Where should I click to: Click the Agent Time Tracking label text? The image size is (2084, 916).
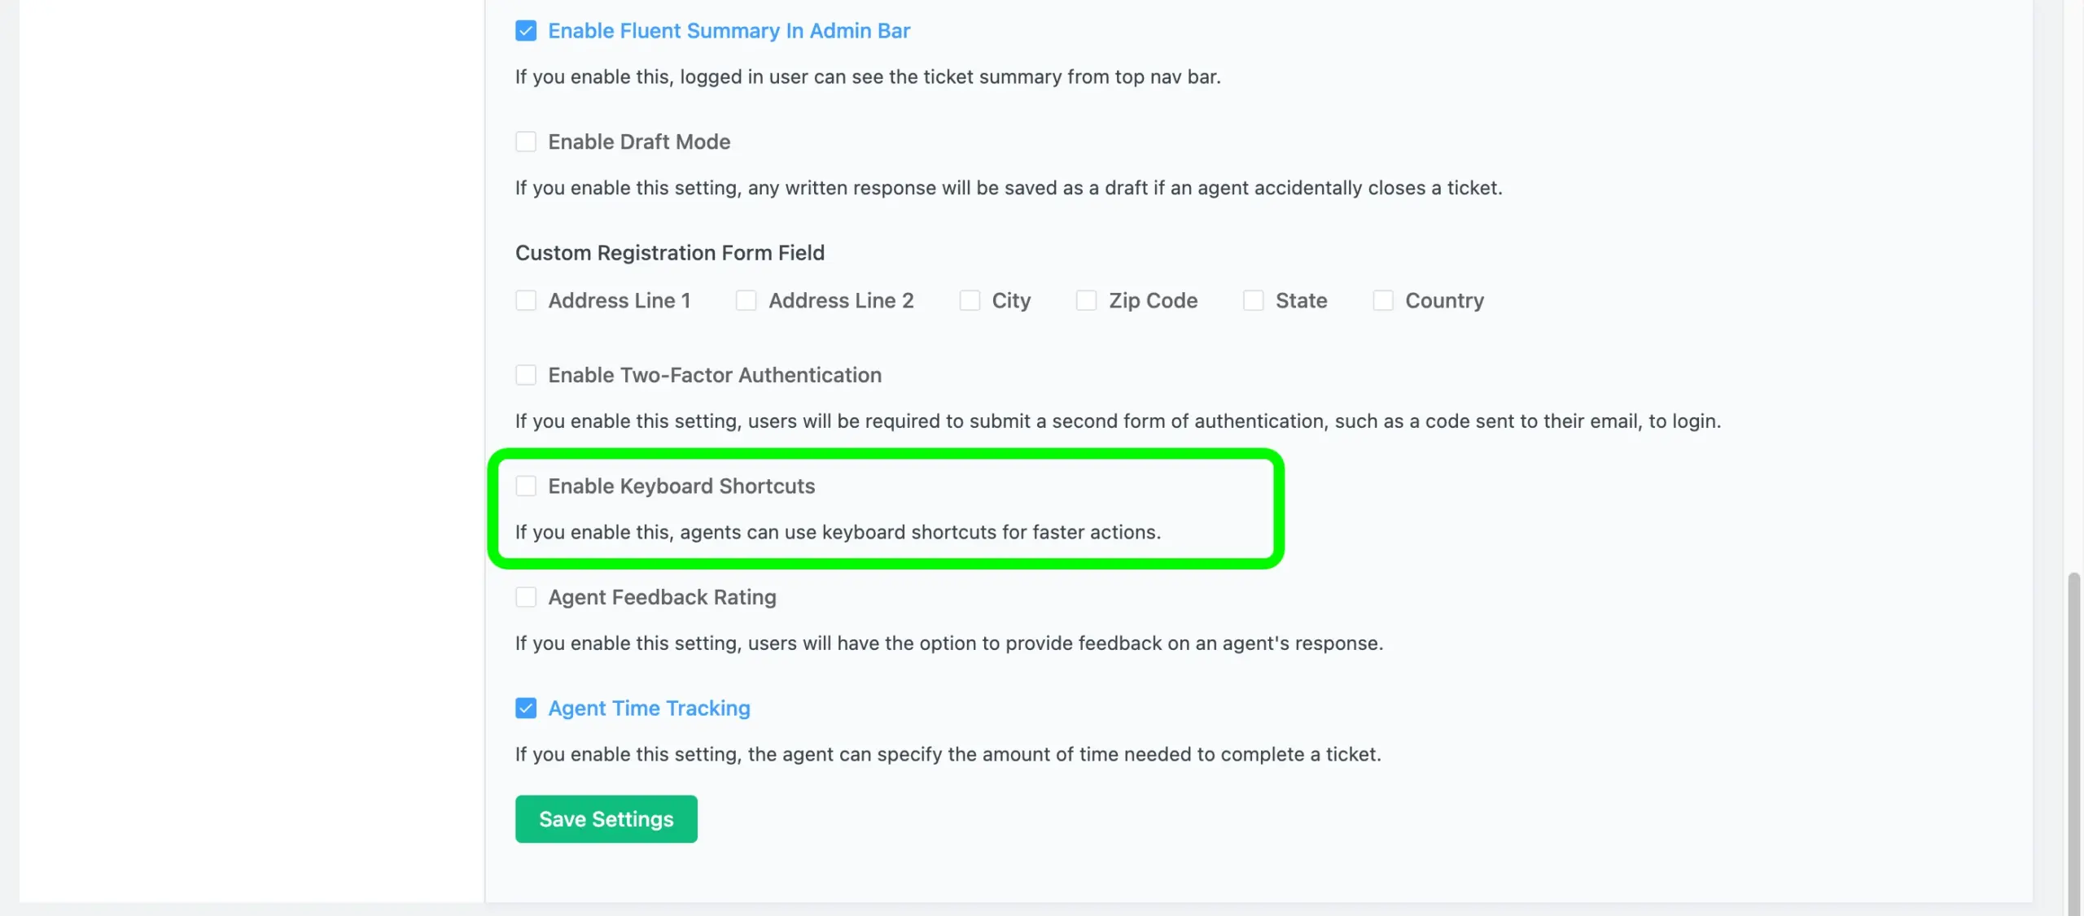click(x=649, y=708)
